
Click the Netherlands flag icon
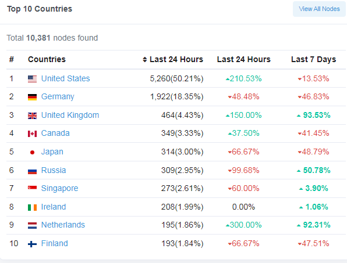click(x=32, y=225)
